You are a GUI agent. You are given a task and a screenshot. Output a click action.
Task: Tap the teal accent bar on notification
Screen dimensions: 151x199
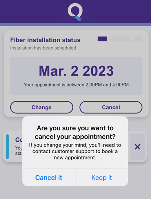pyautogui.click(x=7, y=147)
